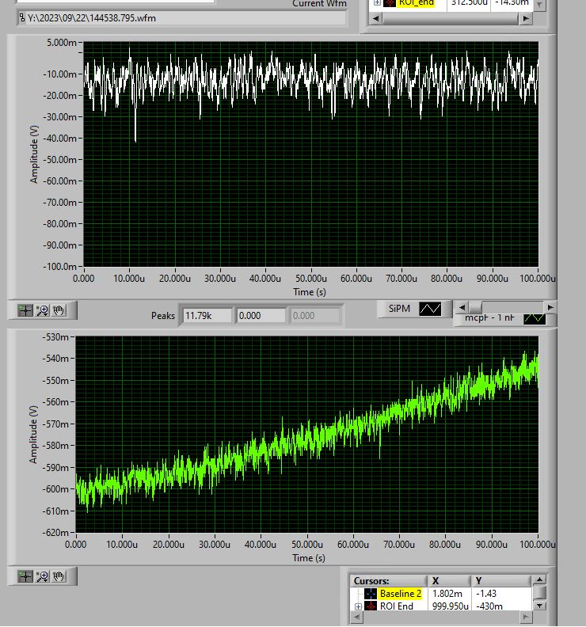The width and height of the screenshot is (586, 627).
Task: Select the cursor movement tool below the green graph
Action: coord(26,576)
